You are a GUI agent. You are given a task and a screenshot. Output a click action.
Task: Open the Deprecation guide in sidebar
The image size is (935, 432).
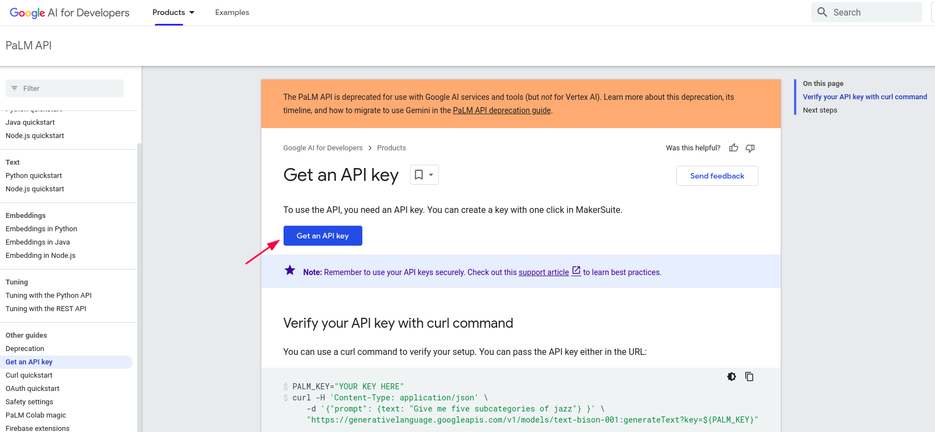pyautogui.click(x=25, y=348)
